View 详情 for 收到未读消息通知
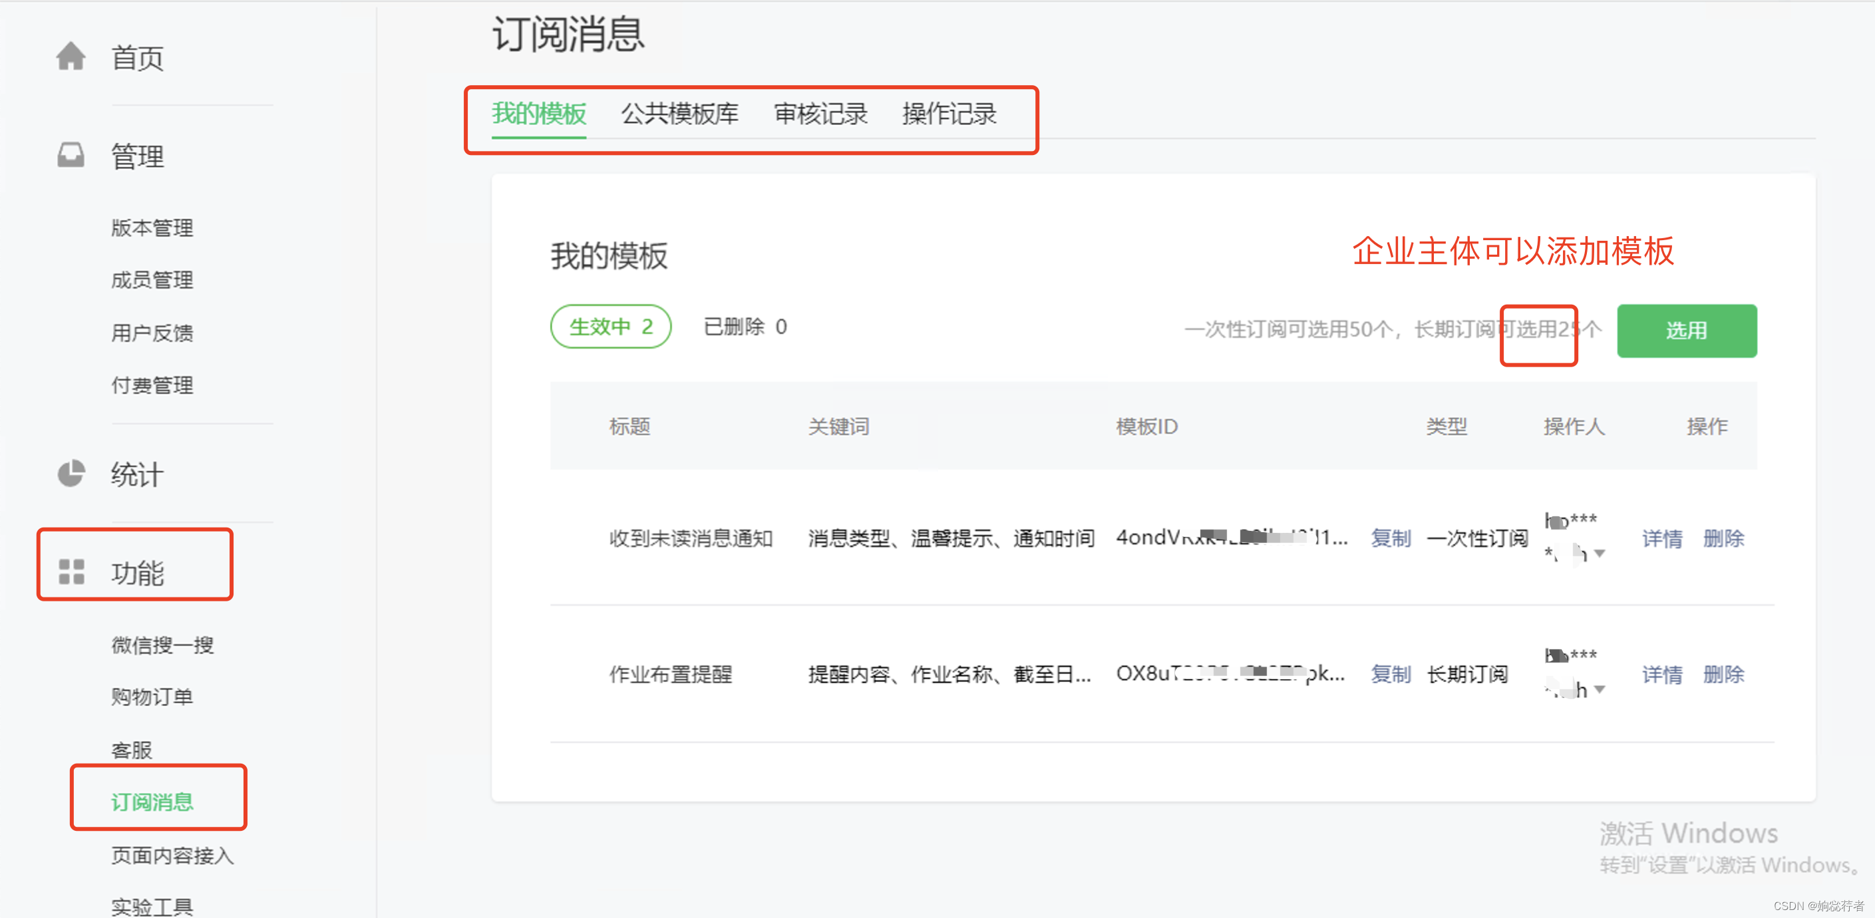This screenshot has width=1875, height=918. (x=1663, y=538)
